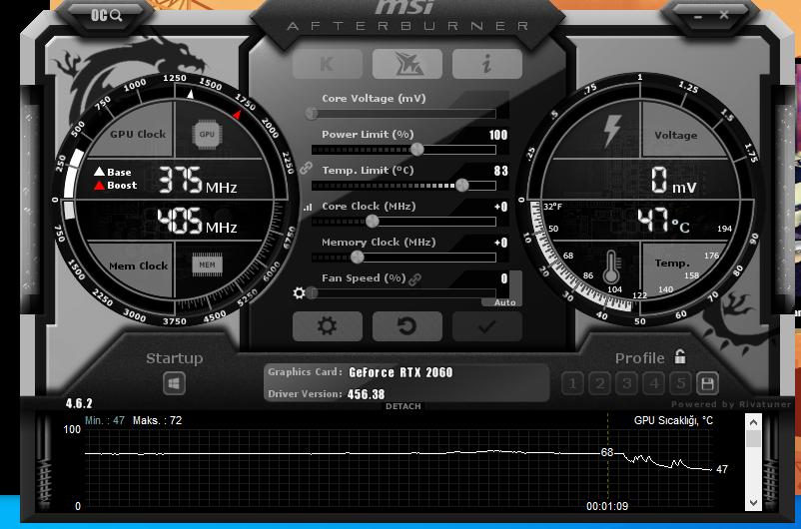Click the Power Limit slider handle
The width and height of the screenshot is (801, 529).
tap(416, 149)
